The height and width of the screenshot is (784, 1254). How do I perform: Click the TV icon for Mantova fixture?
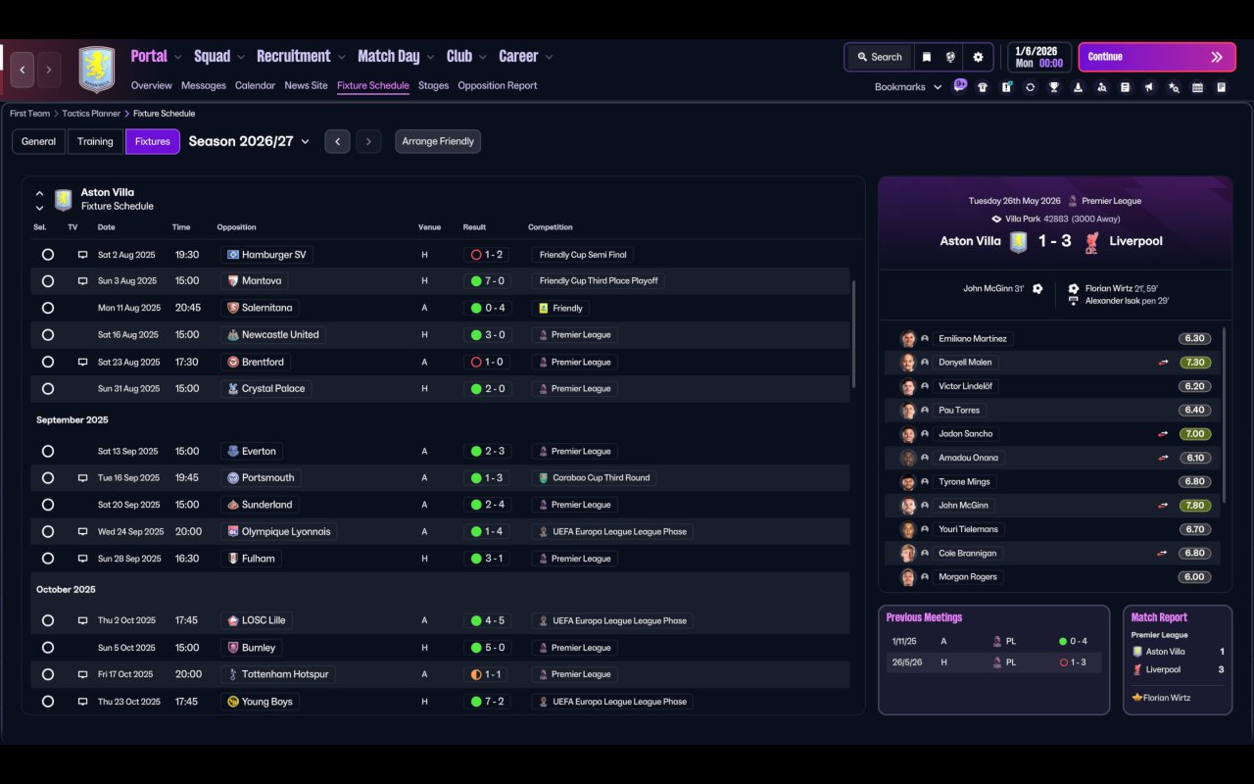[x=83, y=281]
